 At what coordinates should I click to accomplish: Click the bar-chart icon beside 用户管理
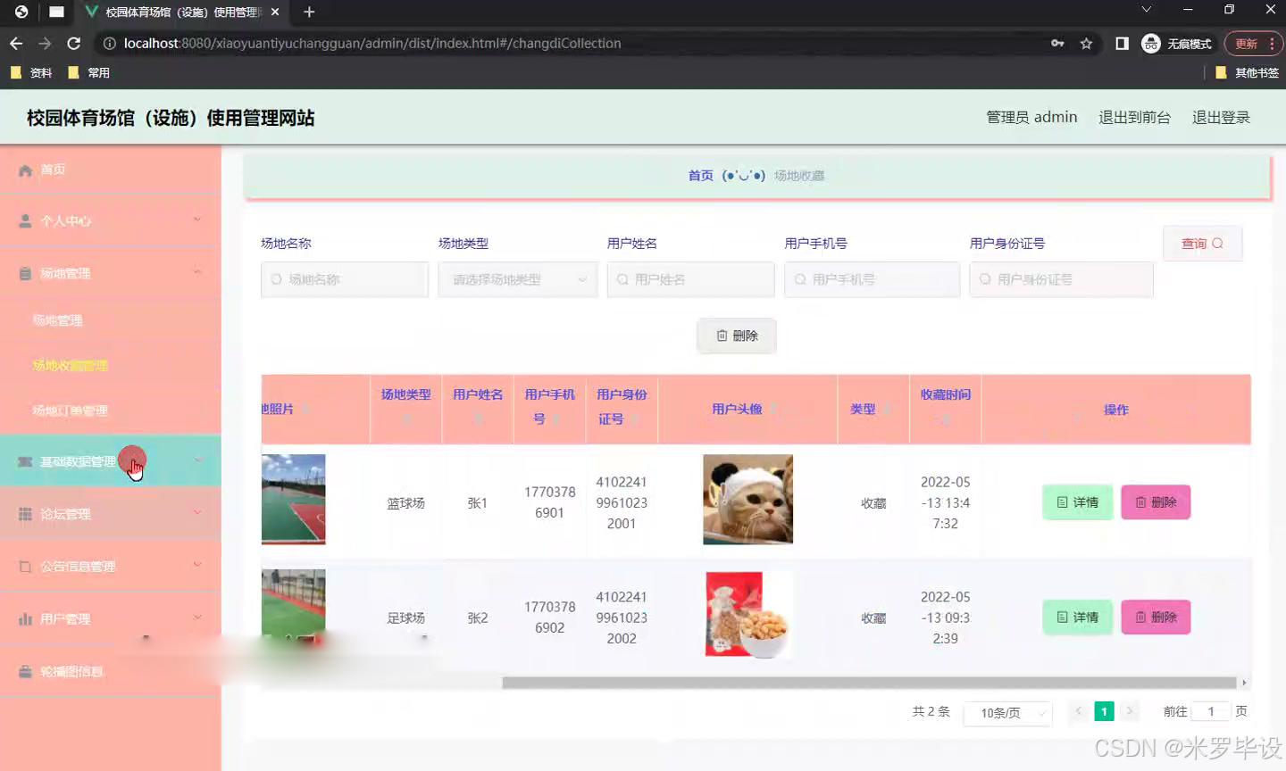pos(26,618)
